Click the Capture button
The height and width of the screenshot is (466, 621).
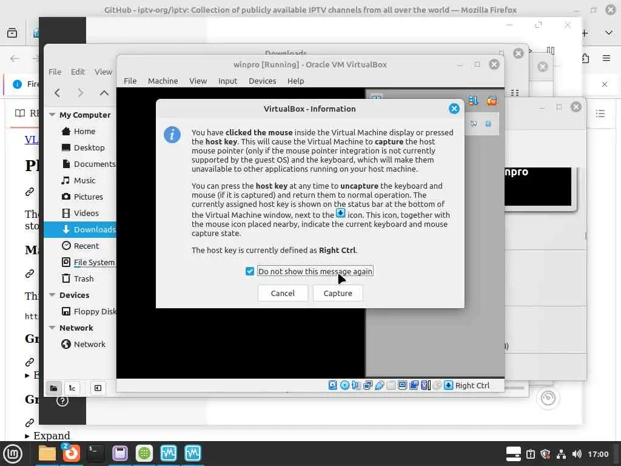tap(338, 293)
